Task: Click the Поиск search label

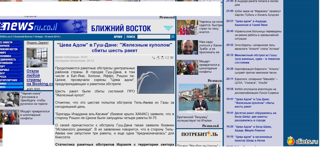Action: (131, 37)
